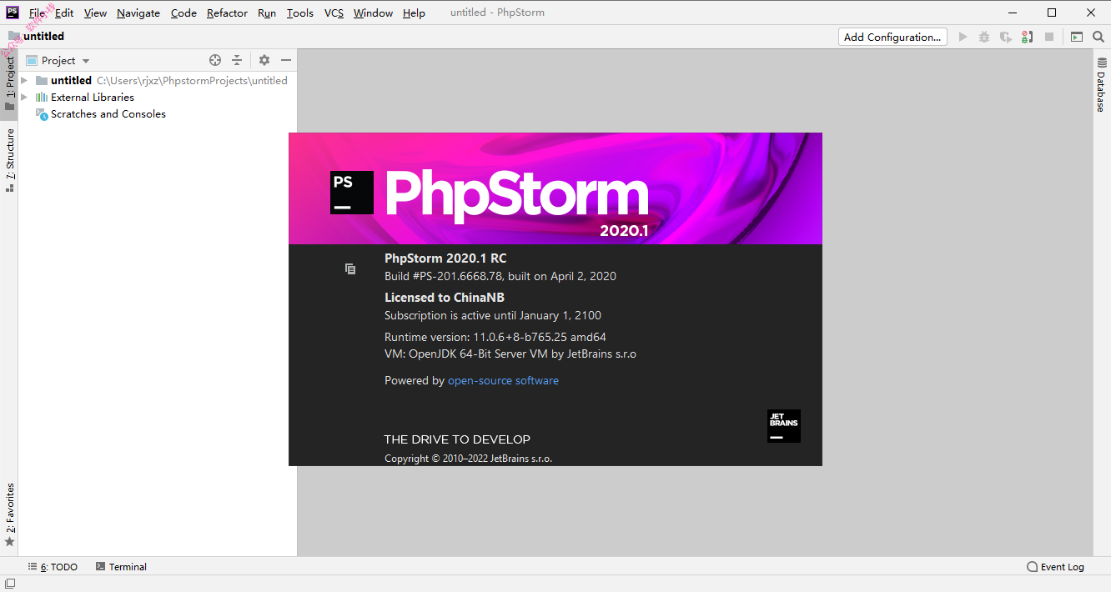Screen dimensions: 1111x592
Task: Open the Tools menu
Action: [x=300, y=13]
